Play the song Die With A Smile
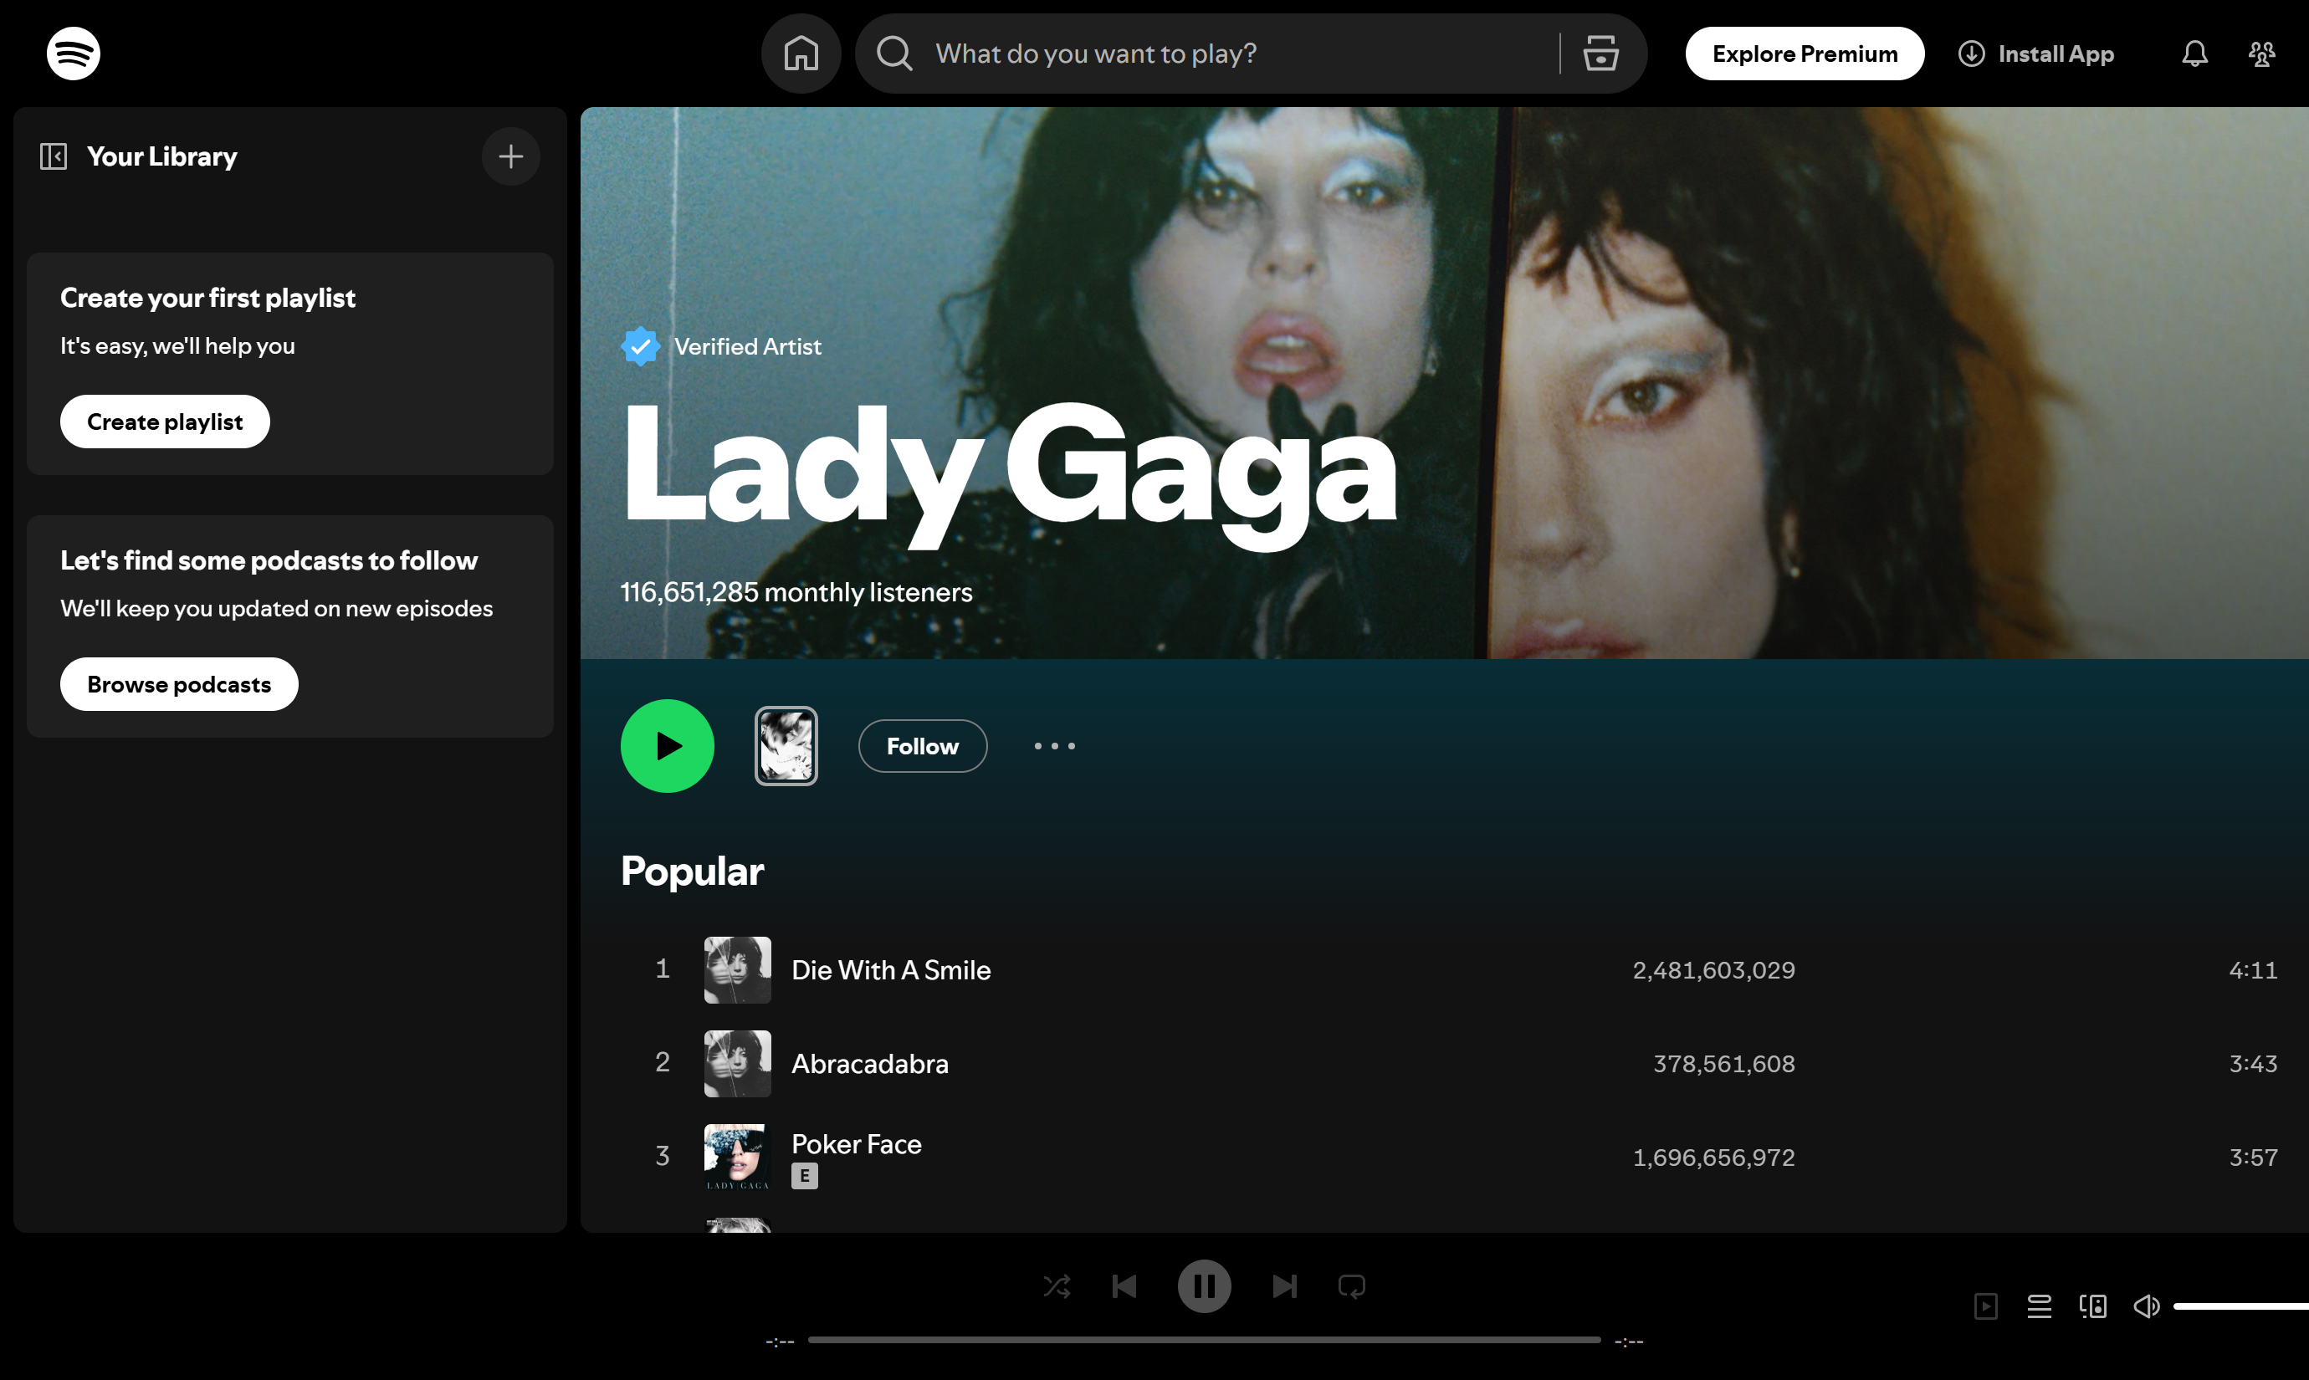 pos(891,970)
